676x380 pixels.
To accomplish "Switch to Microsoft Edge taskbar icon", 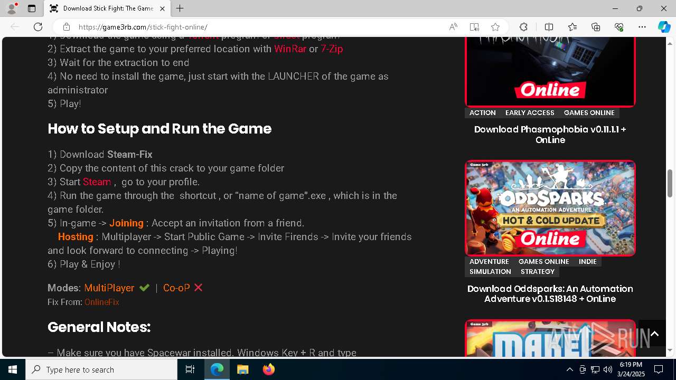I will pos(217,369).
